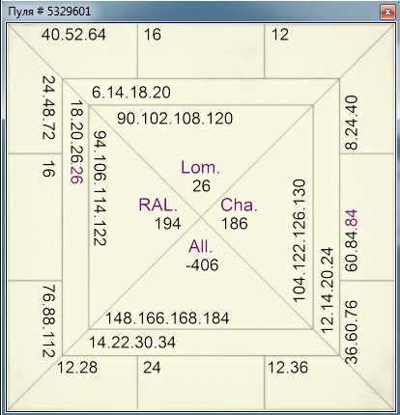The image size is (400, 415).
Task: Click the window title Пуля # 5329601
Action: (x=49, y=12)
